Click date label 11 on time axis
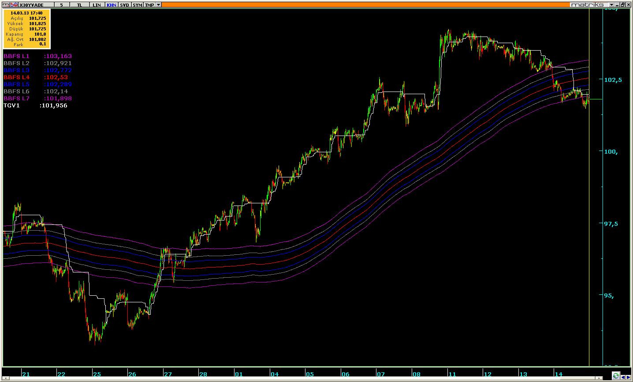Image resolution: width=633 pixels, height=382 pixels. pos(452,375)
